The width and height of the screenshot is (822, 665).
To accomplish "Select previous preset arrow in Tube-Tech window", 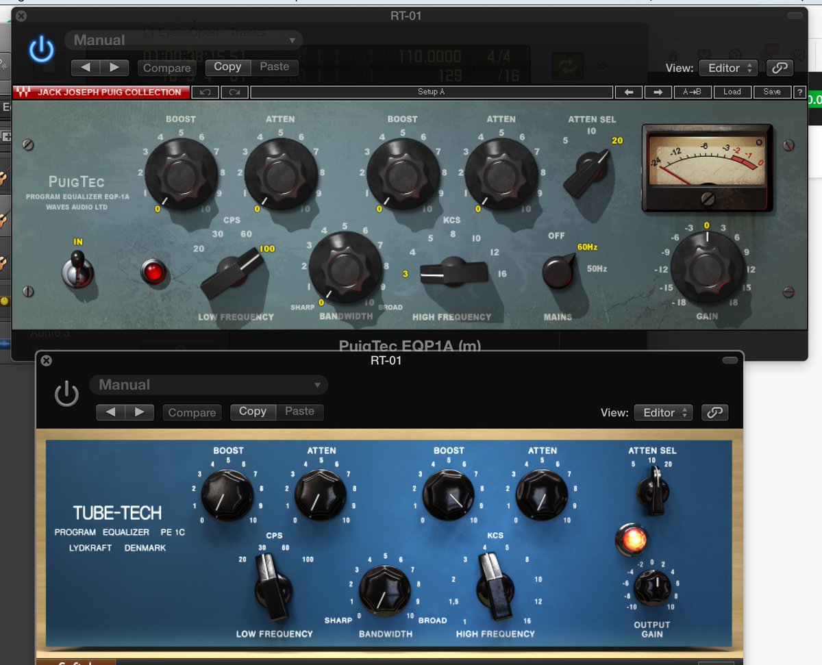I will coord(110,412).
